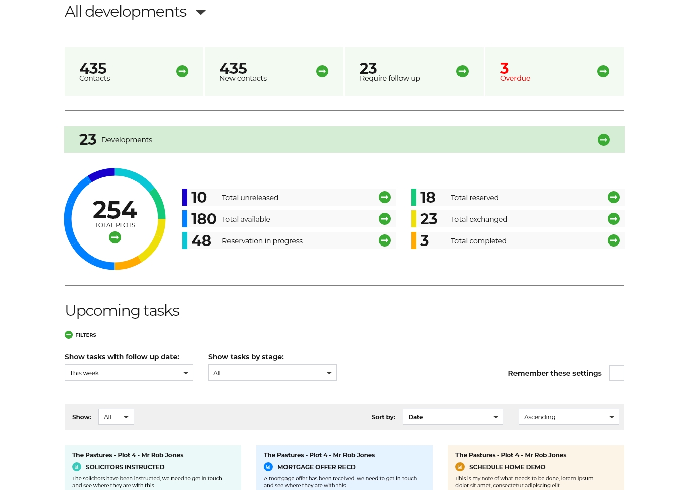
Task: Click arrow next to Total reserved
Action: pyautogui.click(x=614, y=197)
